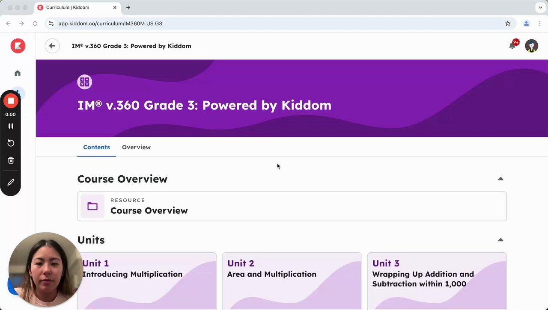
Task: Click the Kiddom logo in sidebar
Action: [x=18, y=46]
